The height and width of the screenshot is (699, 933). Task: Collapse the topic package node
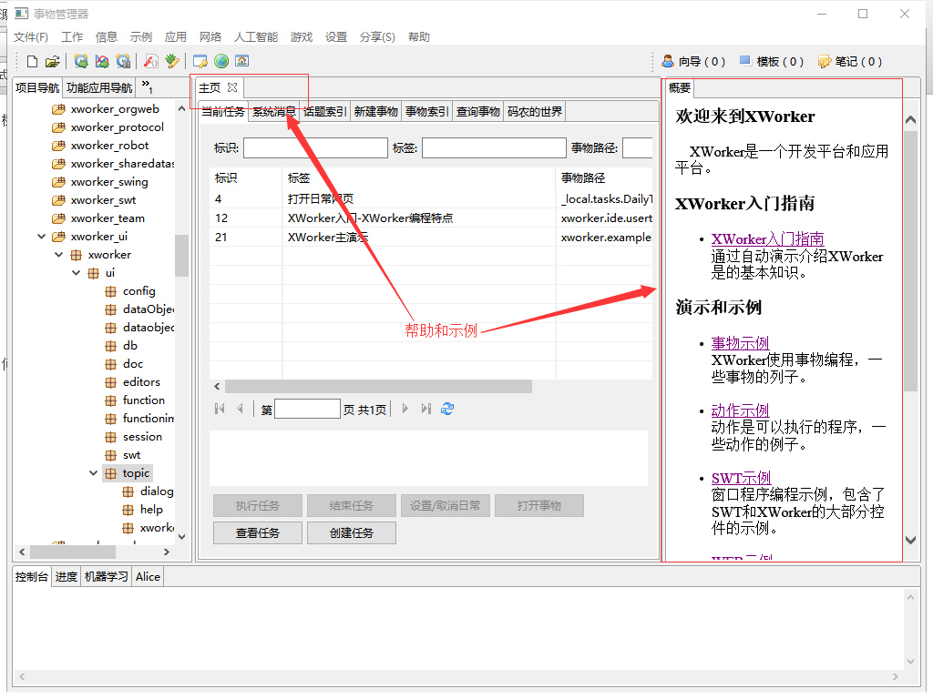tap(94, 473)
